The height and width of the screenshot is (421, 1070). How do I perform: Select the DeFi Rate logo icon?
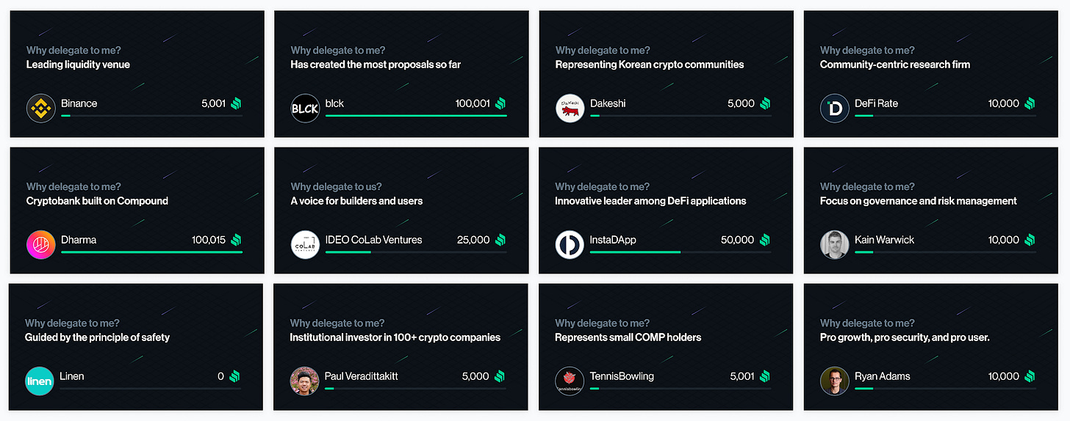click(834, 109)
